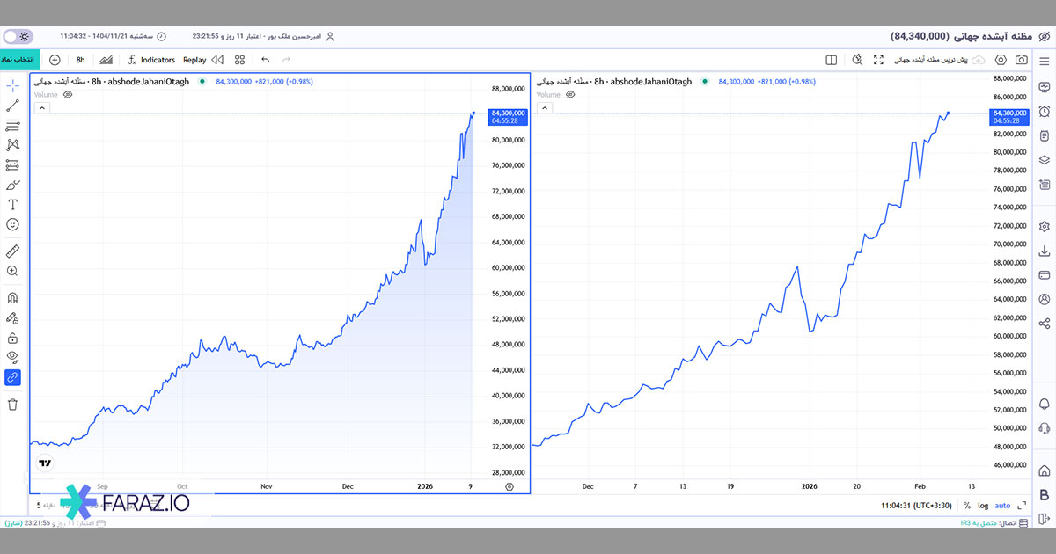Toggle the active link-sync drawings button
This screenshot has width=1056, height=554.
pyautogui.click(x=12, y=377)
